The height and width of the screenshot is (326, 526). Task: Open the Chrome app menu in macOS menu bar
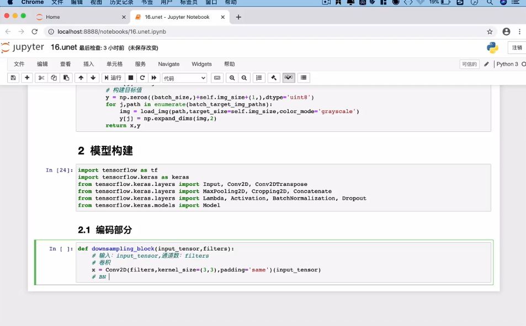click(32, 2)
